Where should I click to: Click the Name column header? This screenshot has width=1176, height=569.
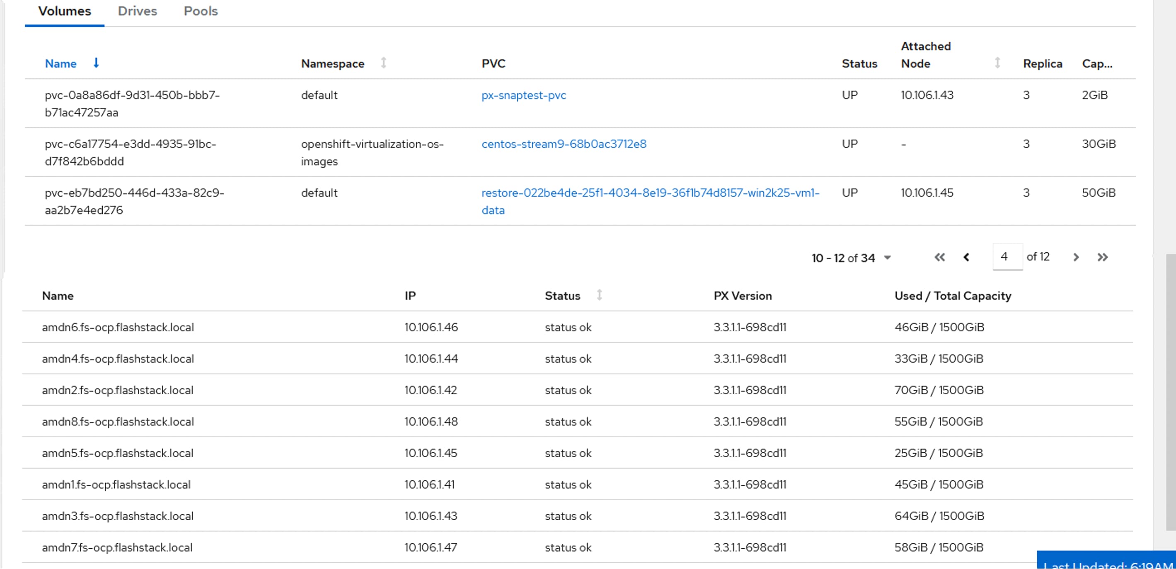(61, 64)
